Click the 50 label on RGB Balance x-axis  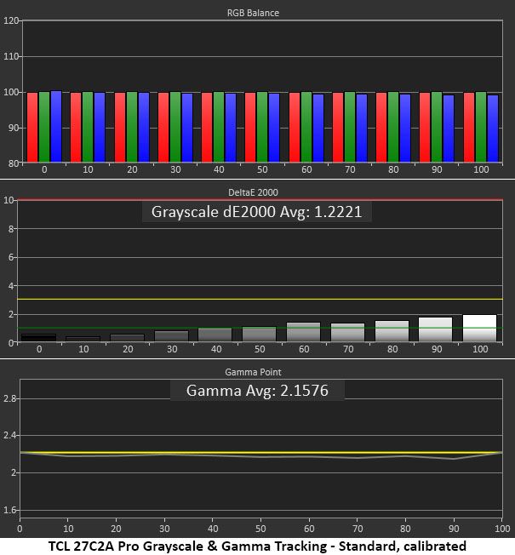pos(262,170)
